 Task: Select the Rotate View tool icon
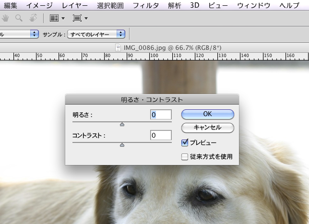point(33,19)
